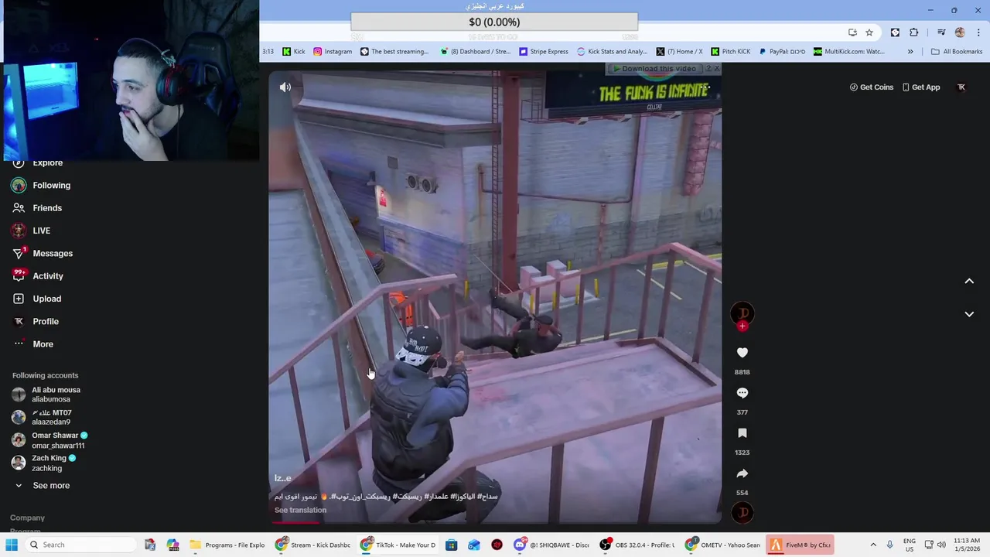Seek on the video progress bar
The width and height of the screenshot is (990, 557).
(495, 522)
